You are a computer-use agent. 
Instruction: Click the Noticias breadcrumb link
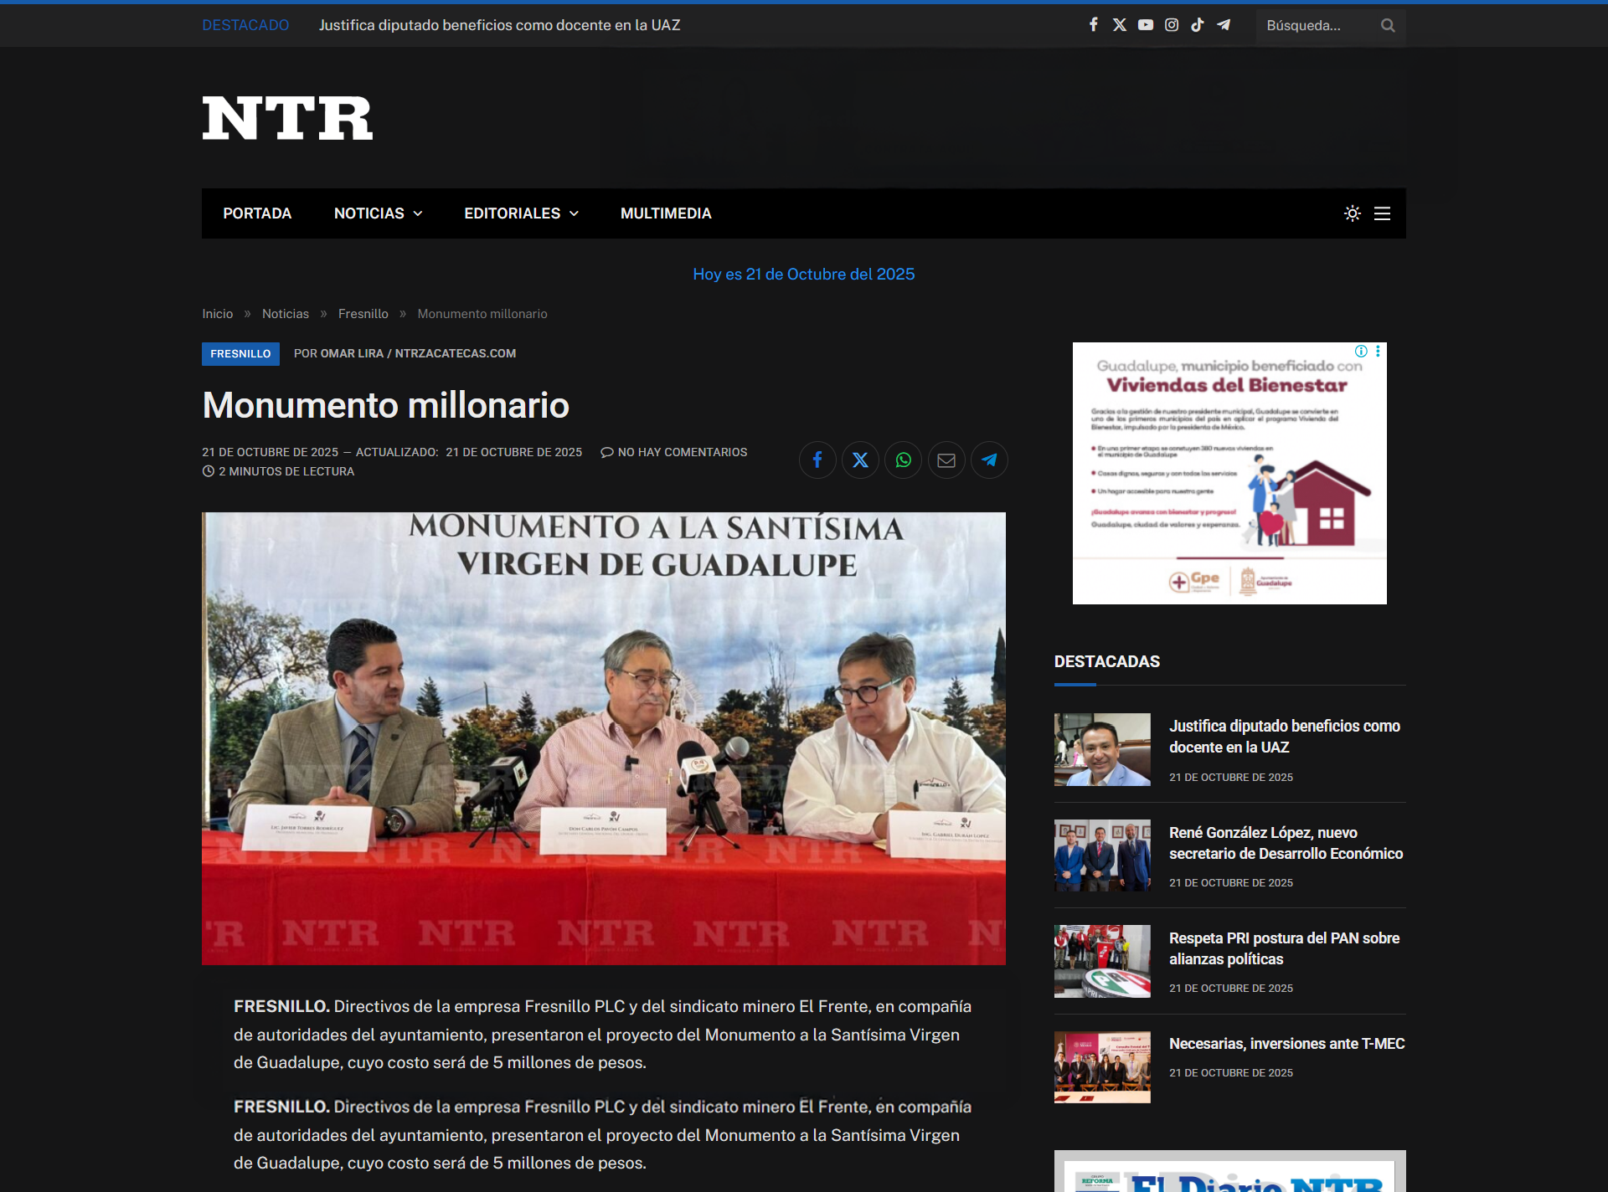(286, 314)
